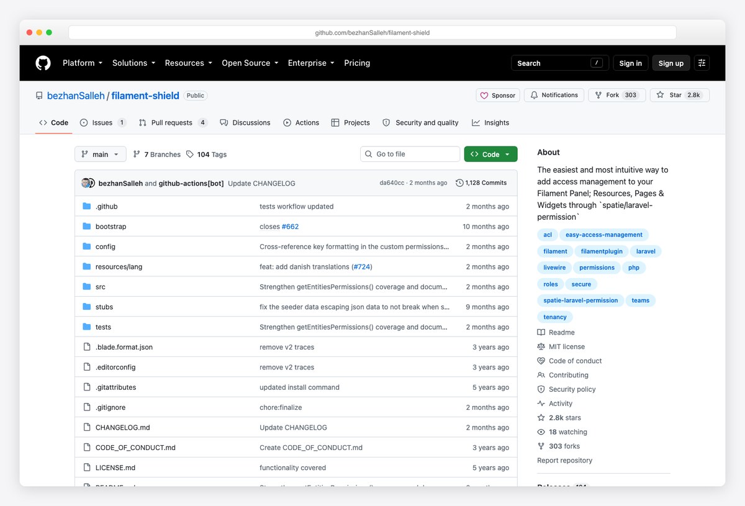This screenshot has width=745, height=506.
Task: Focus the header Search box
Action: click(x=559, y=63)
